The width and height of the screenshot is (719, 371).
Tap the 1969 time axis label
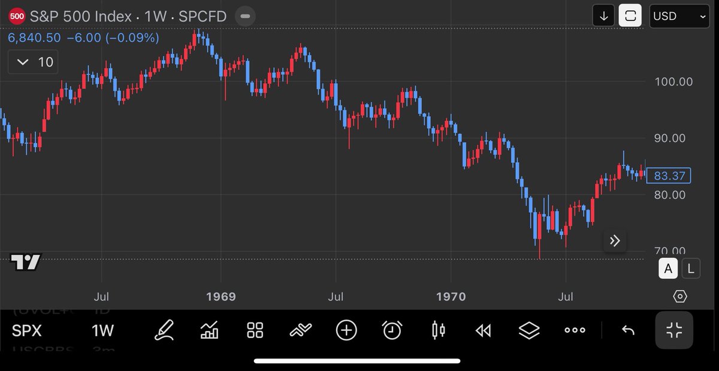click(221, 296)
